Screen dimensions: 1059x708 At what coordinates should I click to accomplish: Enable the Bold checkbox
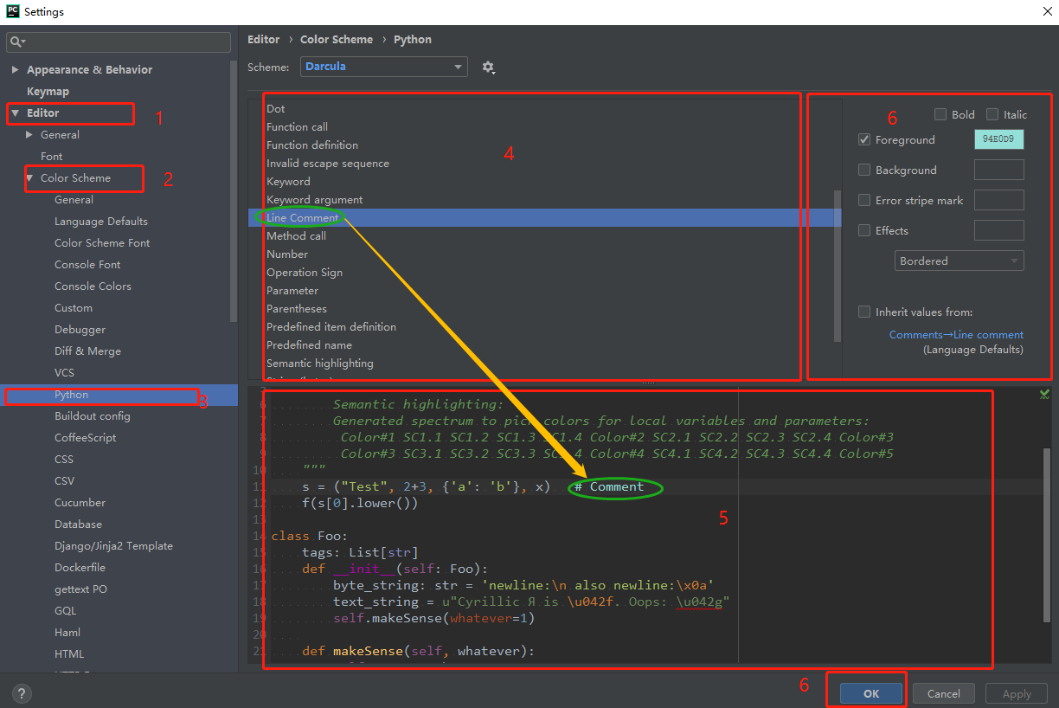940,114
